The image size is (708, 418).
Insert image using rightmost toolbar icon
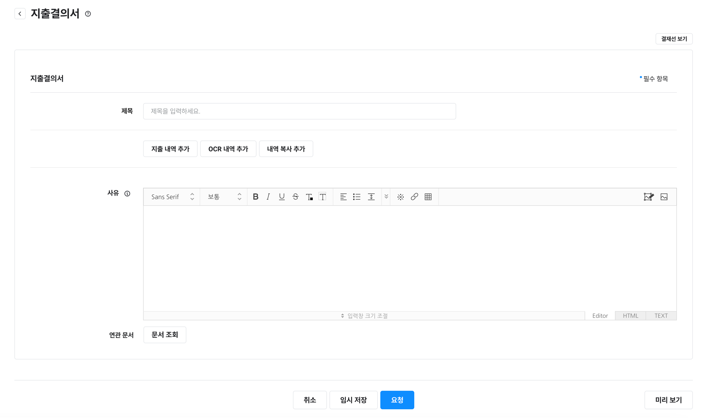pos(664,197)
